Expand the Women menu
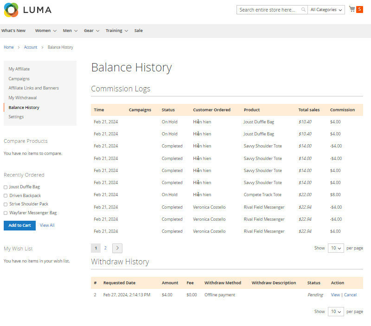Image resolution: width=371 pixels, height=326 pixels. 45,31
